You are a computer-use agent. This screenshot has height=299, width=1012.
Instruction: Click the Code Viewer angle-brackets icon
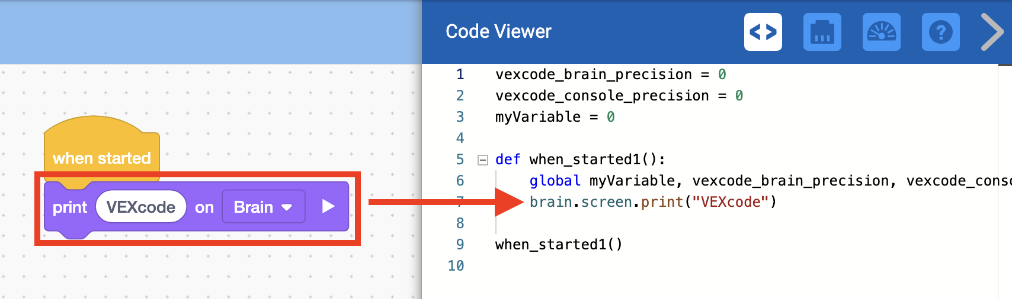point(763,32)
